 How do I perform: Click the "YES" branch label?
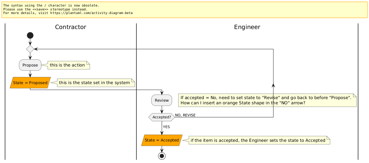[167, 127]
